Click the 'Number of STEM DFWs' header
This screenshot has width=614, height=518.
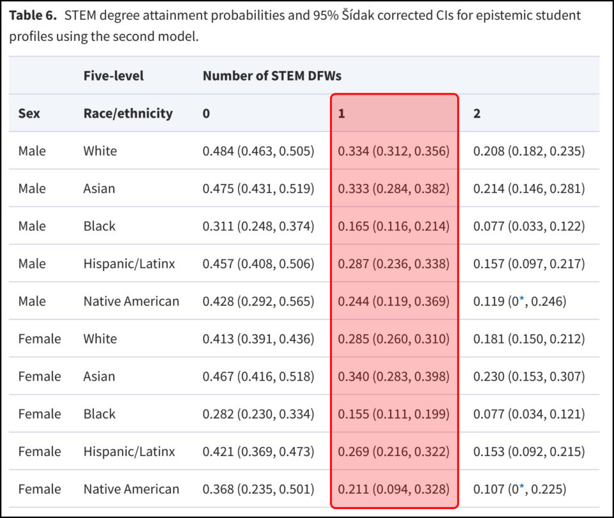pyautogui.click(x=272, y=75)
